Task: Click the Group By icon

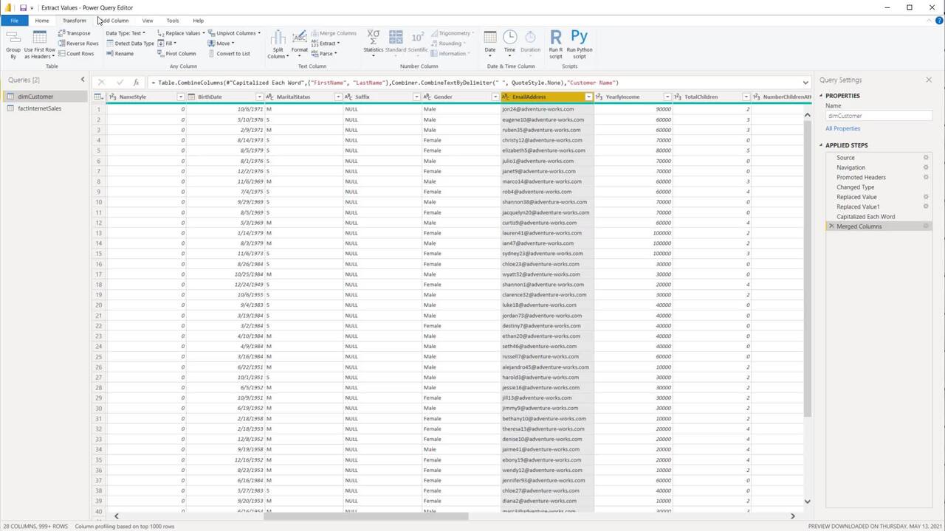Action: (x=13, y=44)
